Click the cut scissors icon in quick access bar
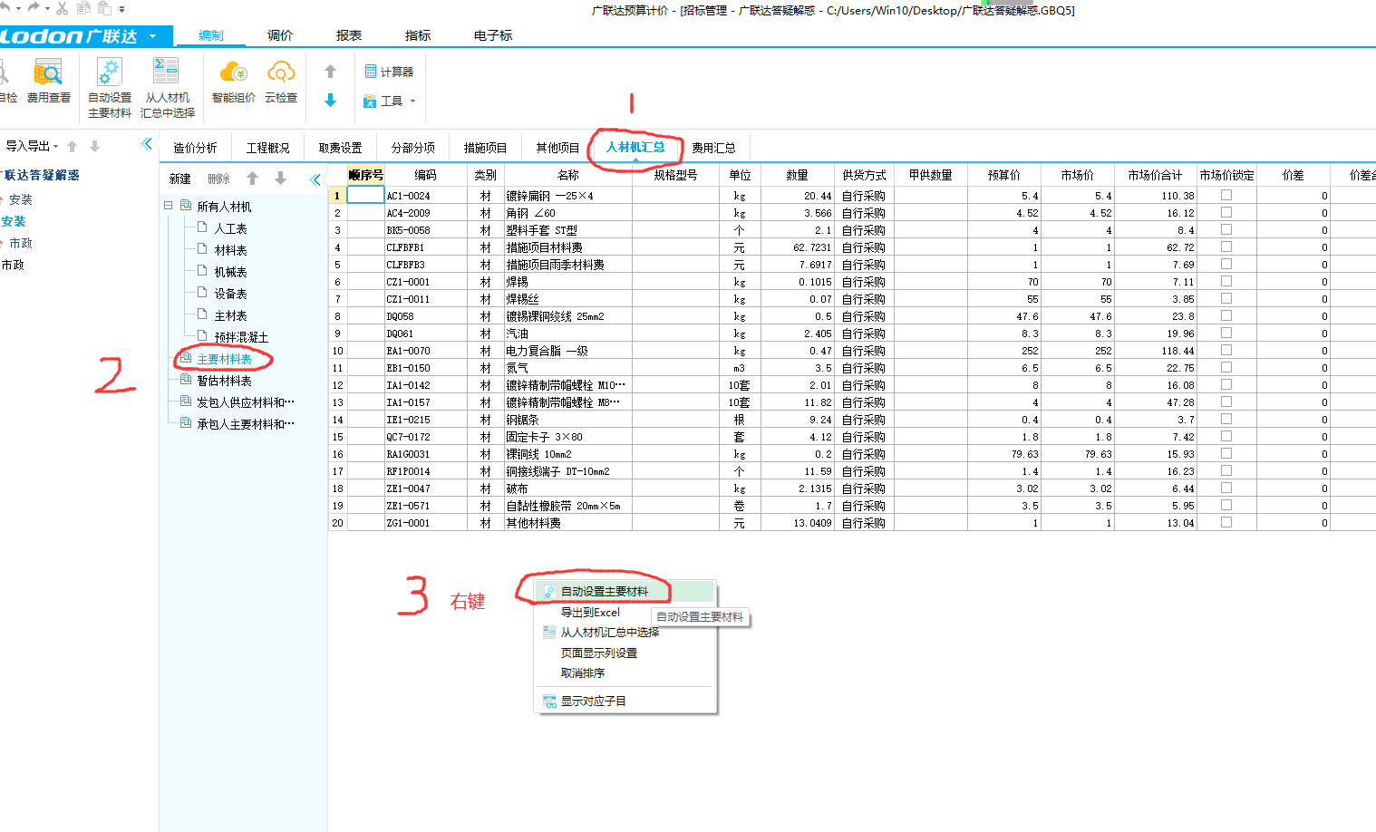 [62, 8]
